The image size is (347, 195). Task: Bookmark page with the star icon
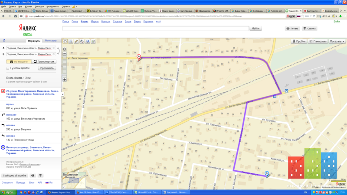pos(303,16)
